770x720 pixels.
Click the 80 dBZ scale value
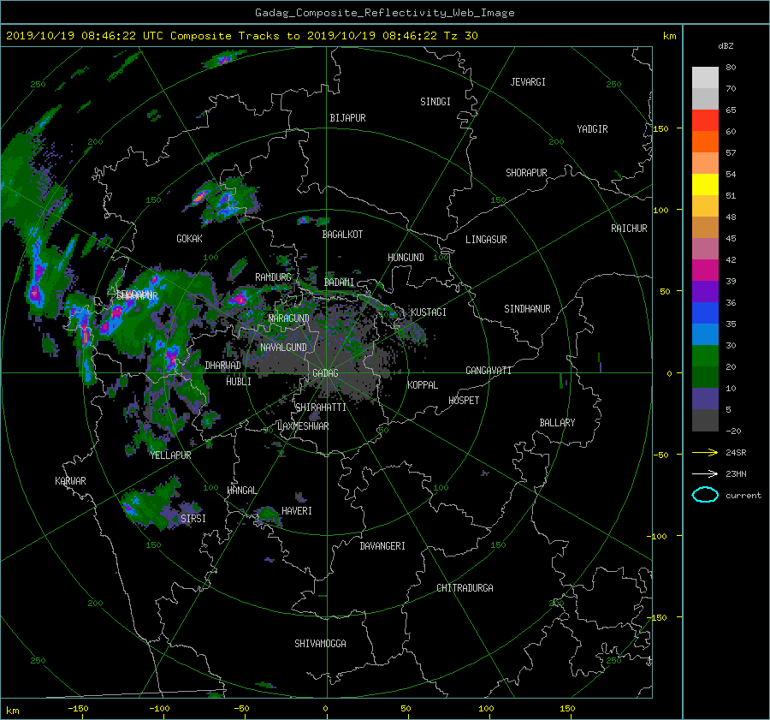731,68
